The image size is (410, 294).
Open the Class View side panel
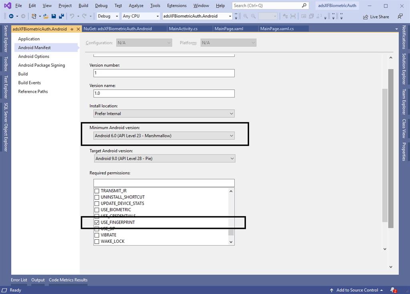point(404,128)
